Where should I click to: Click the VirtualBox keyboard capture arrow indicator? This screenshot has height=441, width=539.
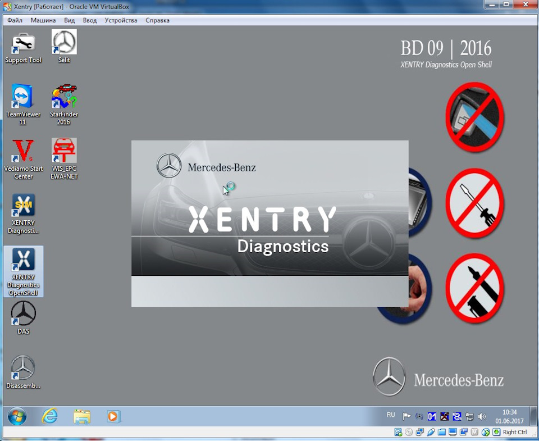(496, 432)
